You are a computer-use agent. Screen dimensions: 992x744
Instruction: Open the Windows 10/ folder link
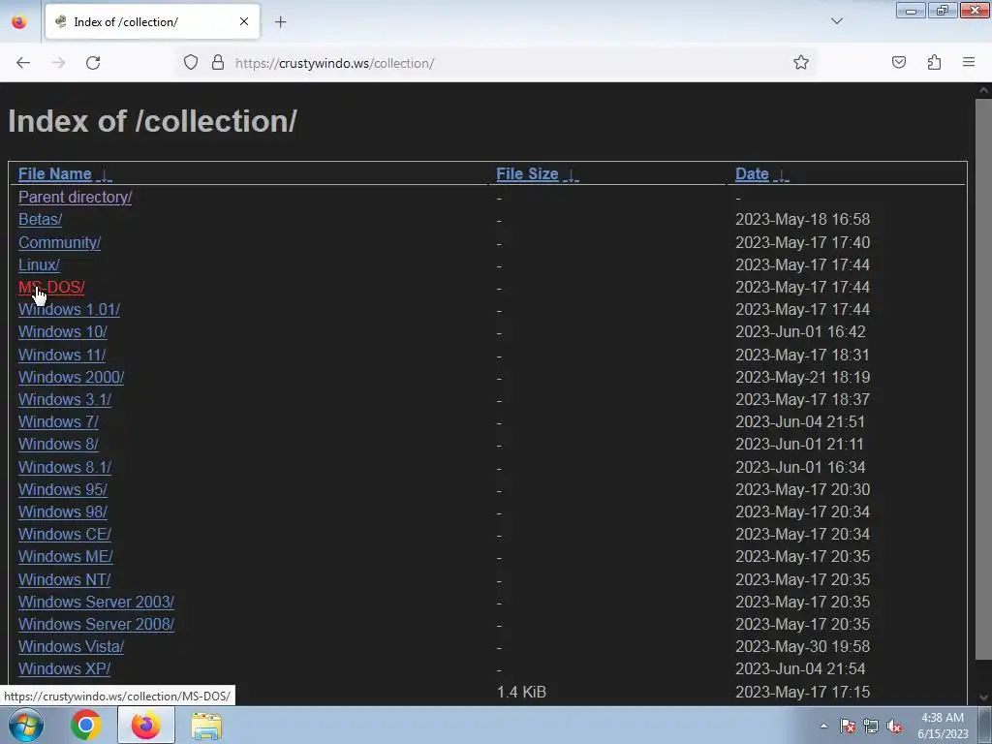[63, 331]
